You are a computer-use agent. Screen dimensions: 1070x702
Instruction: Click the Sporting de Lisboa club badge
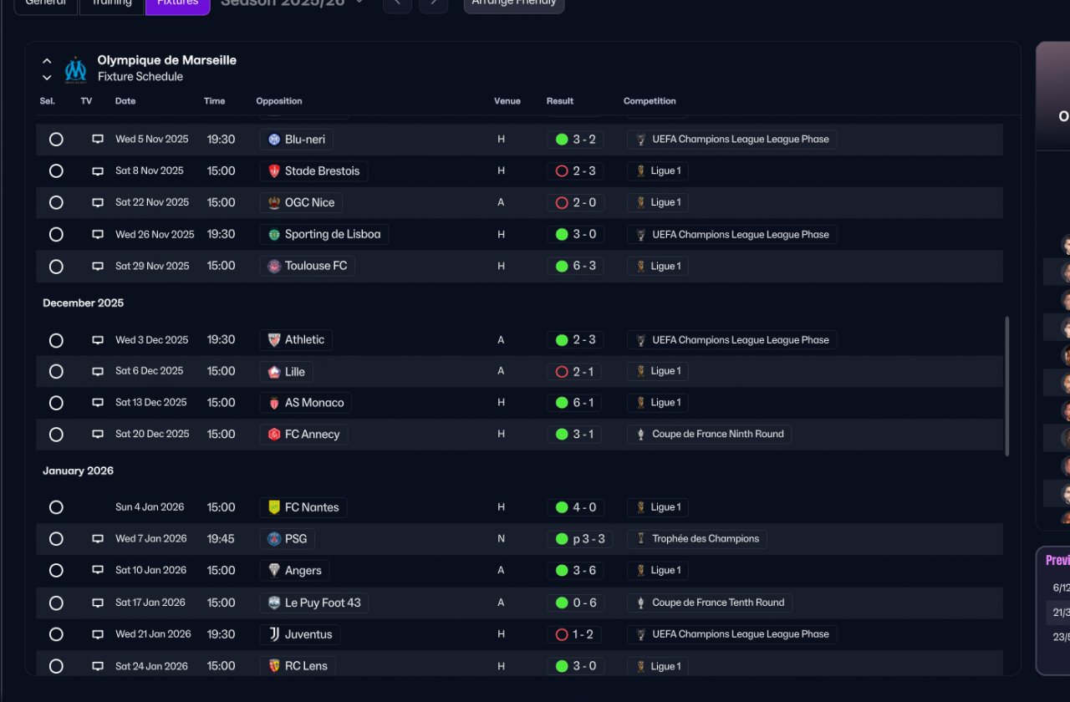[x=274, y=235]
